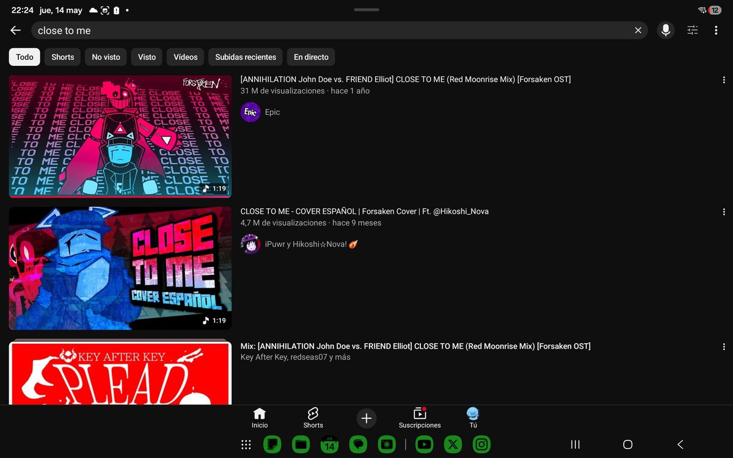Launch the file manager folder app
This screenshot has width=733, height=458.
pyautogui.click(x=301, y=445)
